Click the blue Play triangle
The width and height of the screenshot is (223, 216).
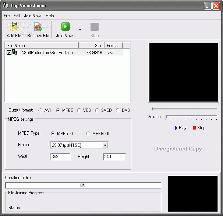[176, 128]
